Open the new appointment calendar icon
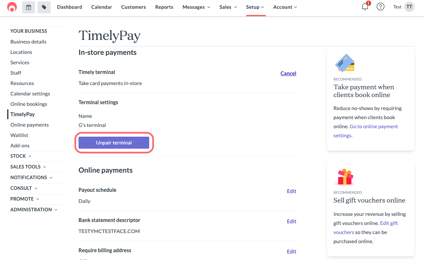Viewport: 424px width, 260px height. [x=29, y=7]
